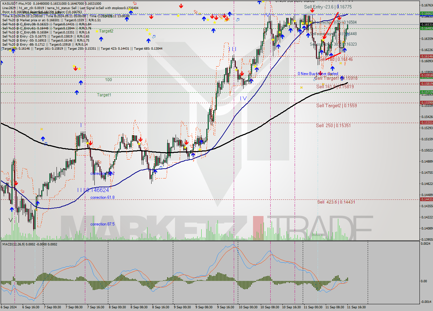Click the blue 'correction 61.8' label
Viewport: 433px width, 311px height.
(102, 197)
